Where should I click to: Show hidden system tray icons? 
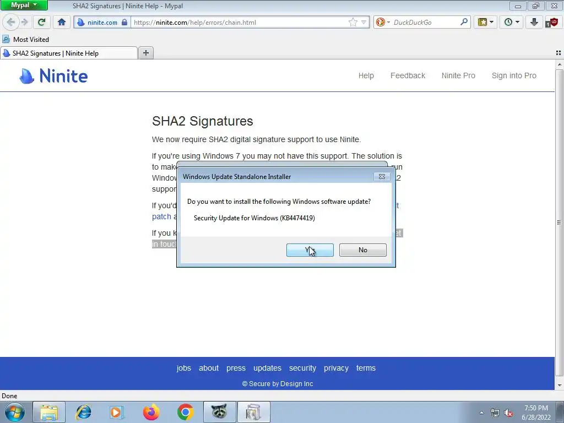coord(481,413)
